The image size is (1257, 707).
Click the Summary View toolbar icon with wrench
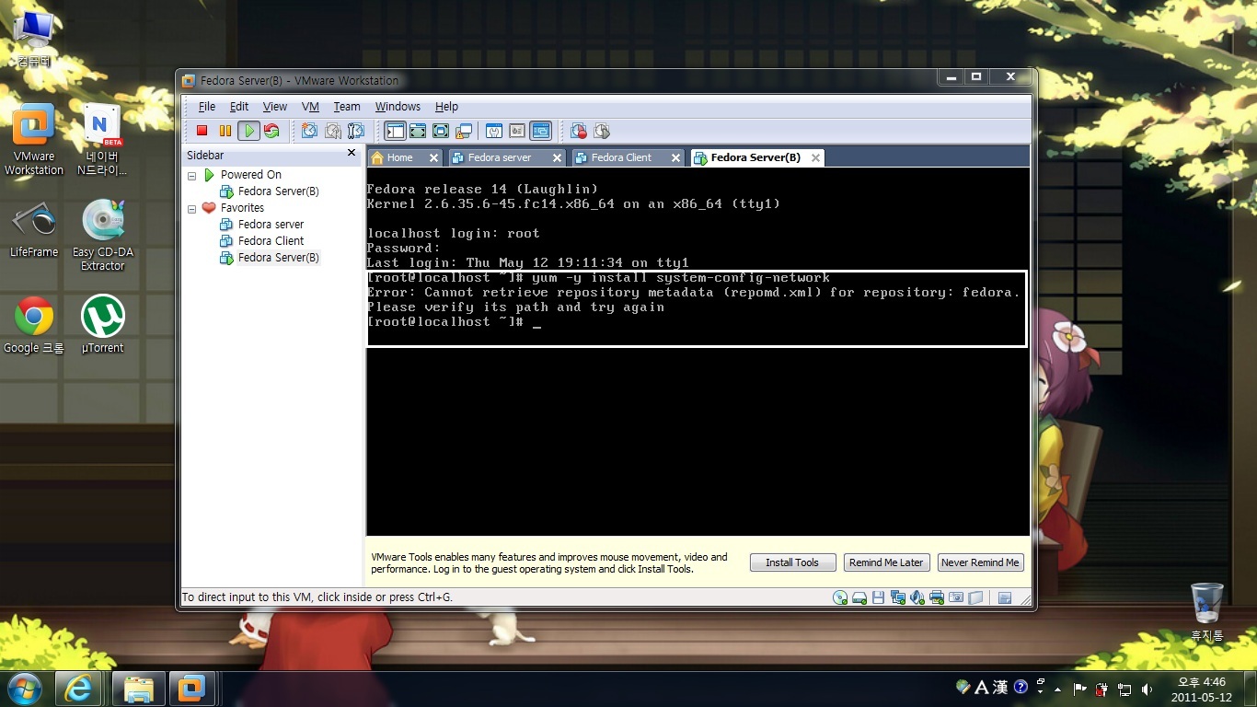494,131
